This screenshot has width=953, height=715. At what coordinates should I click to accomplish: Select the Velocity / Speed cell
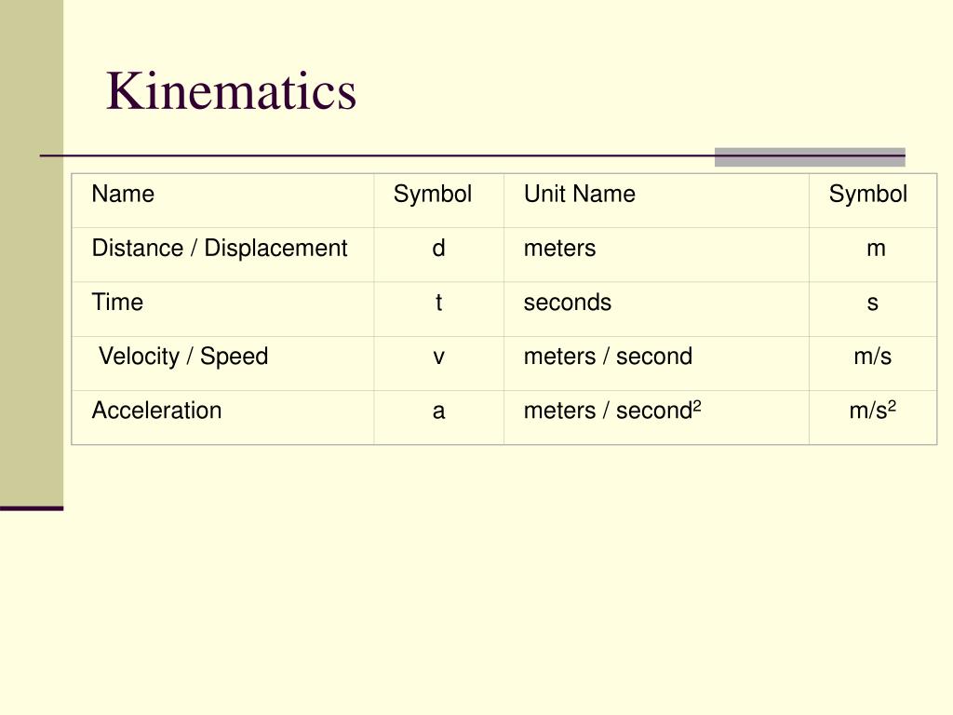click(183, 357)
